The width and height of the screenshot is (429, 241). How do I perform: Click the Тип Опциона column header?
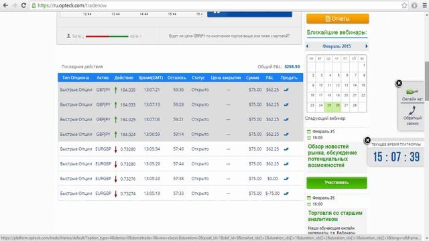tap(76, 78)
